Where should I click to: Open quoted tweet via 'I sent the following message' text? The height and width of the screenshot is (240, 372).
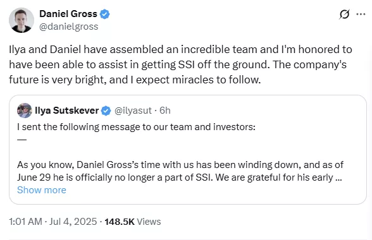coord(136,127)
